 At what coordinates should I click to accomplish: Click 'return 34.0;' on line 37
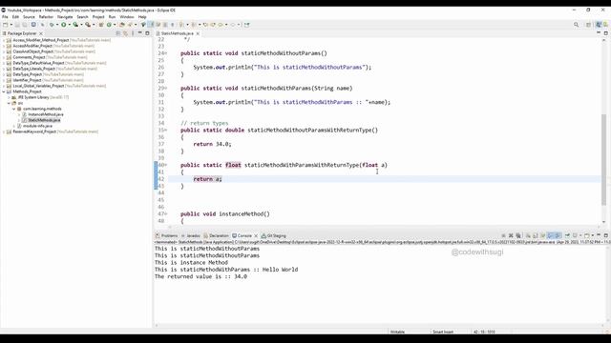tap(212, 144)
